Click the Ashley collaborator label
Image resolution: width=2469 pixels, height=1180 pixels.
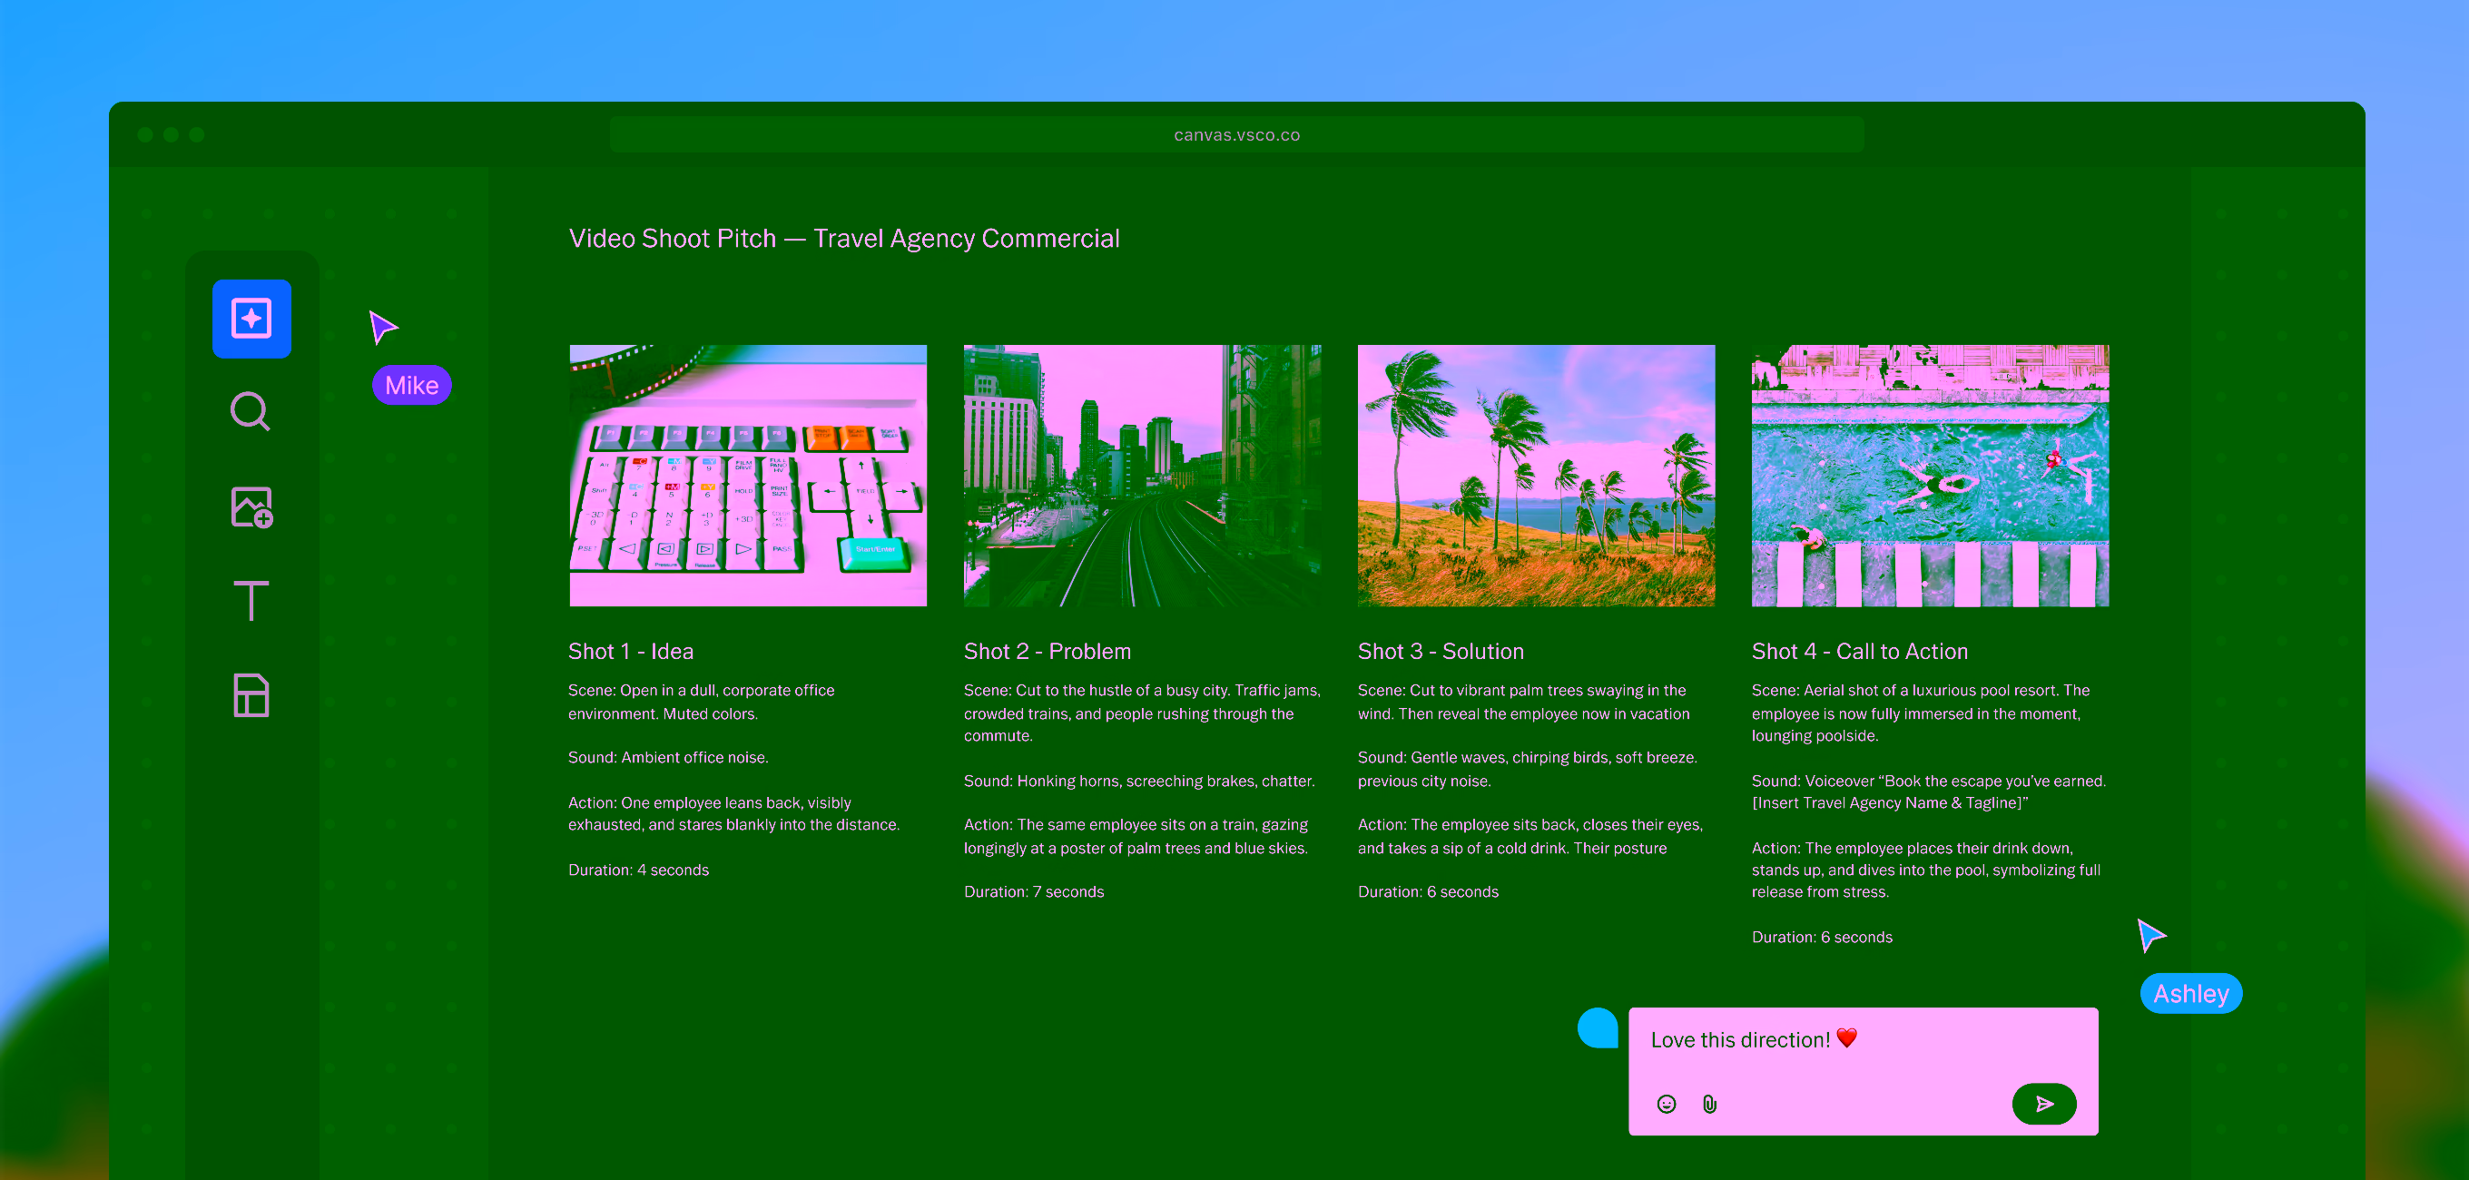tap(2190, 994)
